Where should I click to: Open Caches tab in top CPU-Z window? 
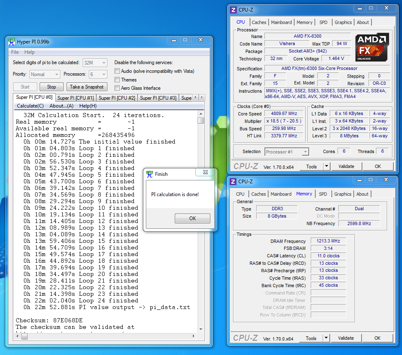click(259, 22)
